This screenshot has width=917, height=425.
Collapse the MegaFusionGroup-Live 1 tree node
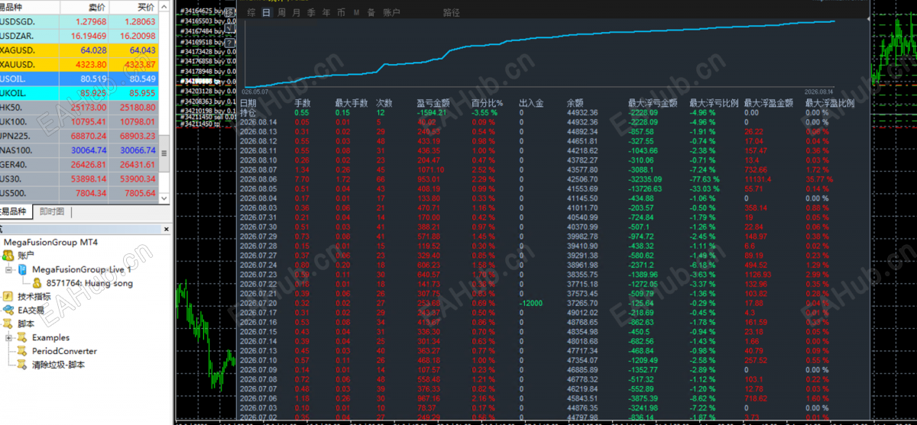coord(8,269)
